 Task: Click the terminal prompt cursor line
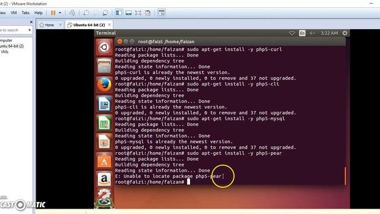153,182
